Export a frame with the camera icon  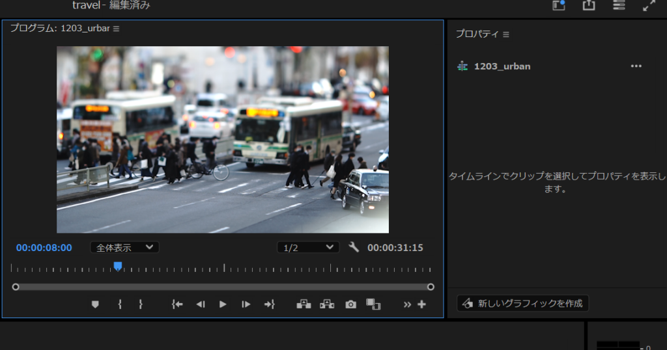[351, 304]
